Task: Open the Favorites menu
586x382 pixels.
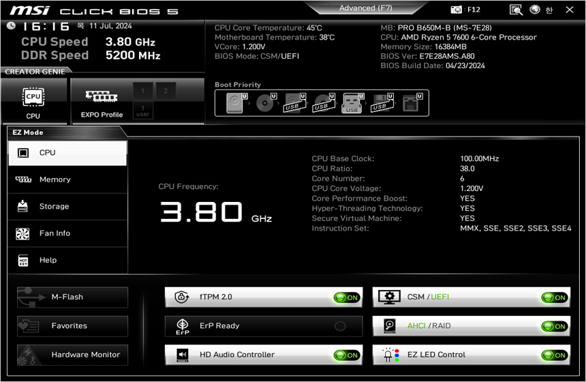Action: tap(72, 326)
